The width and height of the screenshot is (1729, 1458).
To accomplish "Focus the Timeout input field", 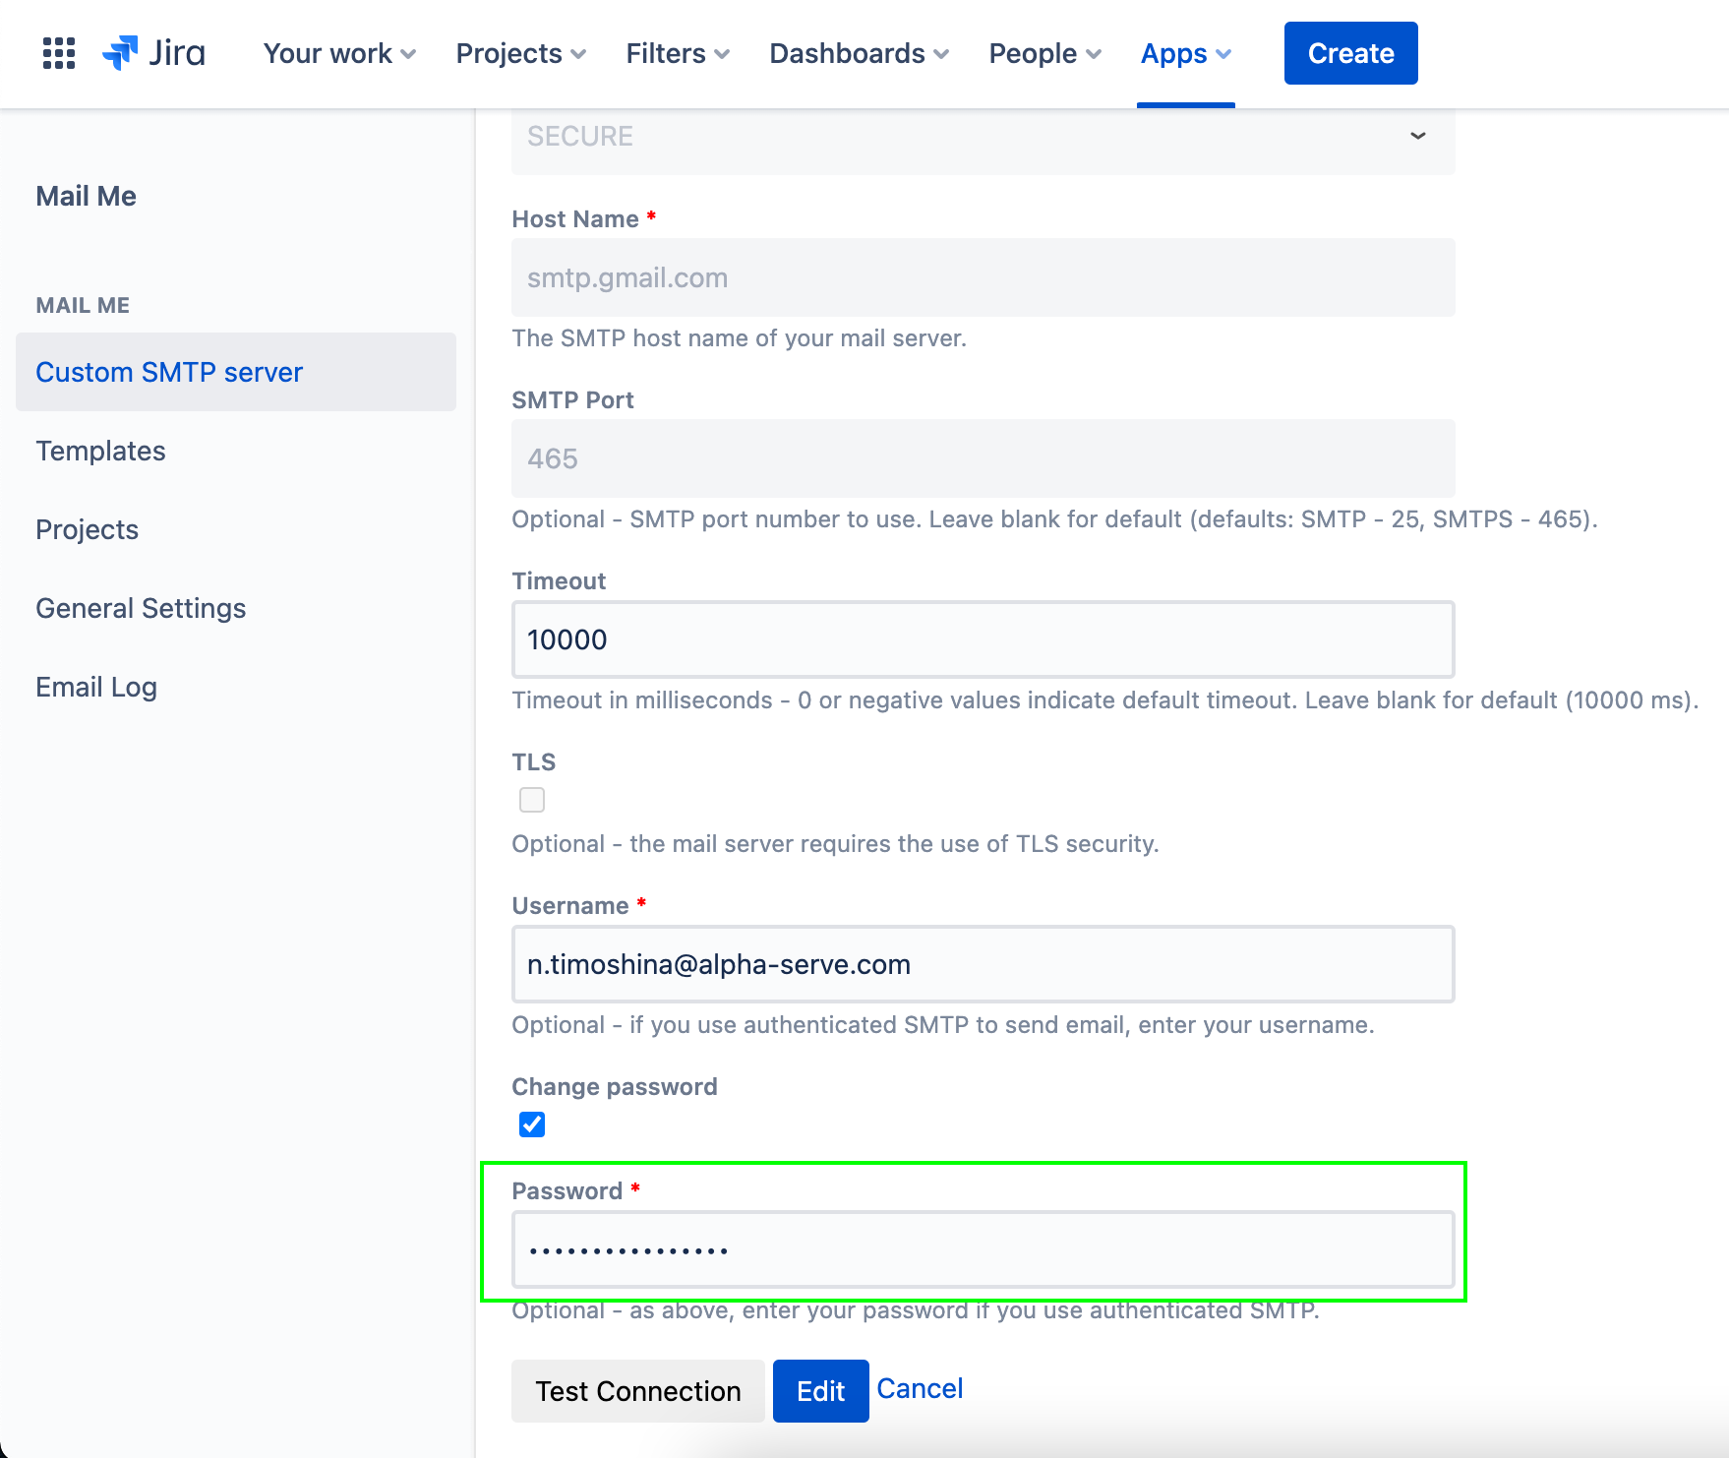I will [x=982, y=639].
